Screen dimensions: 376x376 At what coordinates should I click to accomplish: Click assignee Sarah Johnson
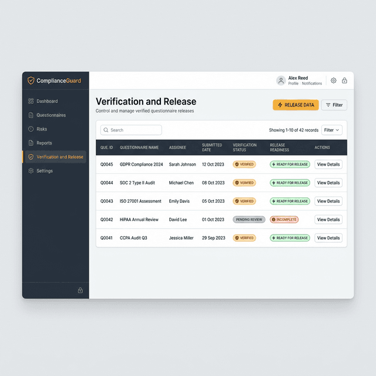tap(182, 164)
